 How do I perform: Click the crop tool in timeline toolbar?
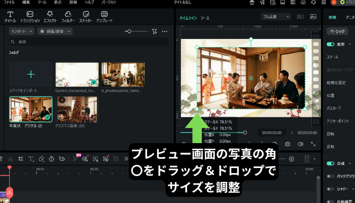21,159
